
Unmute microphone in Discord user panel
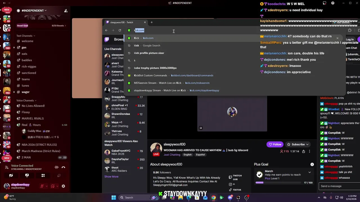(x=42, y=186)
